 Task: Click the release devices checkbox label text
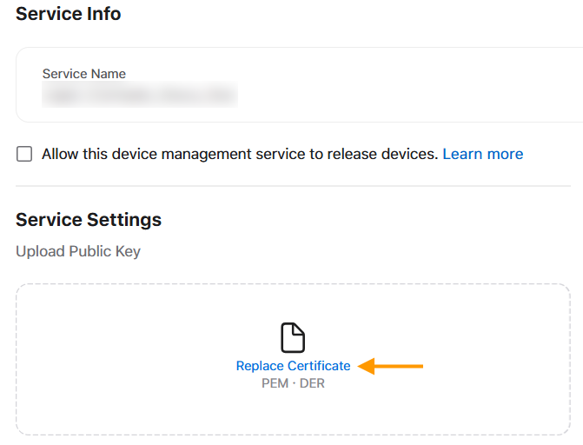point(240,154)
